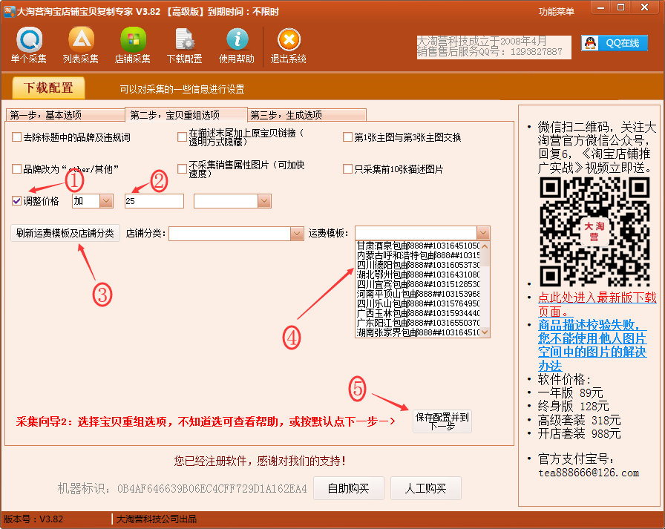
Task: Switch to 第一步，基本选项 tab
Action: pyautogui.click(x=66, y=115)
